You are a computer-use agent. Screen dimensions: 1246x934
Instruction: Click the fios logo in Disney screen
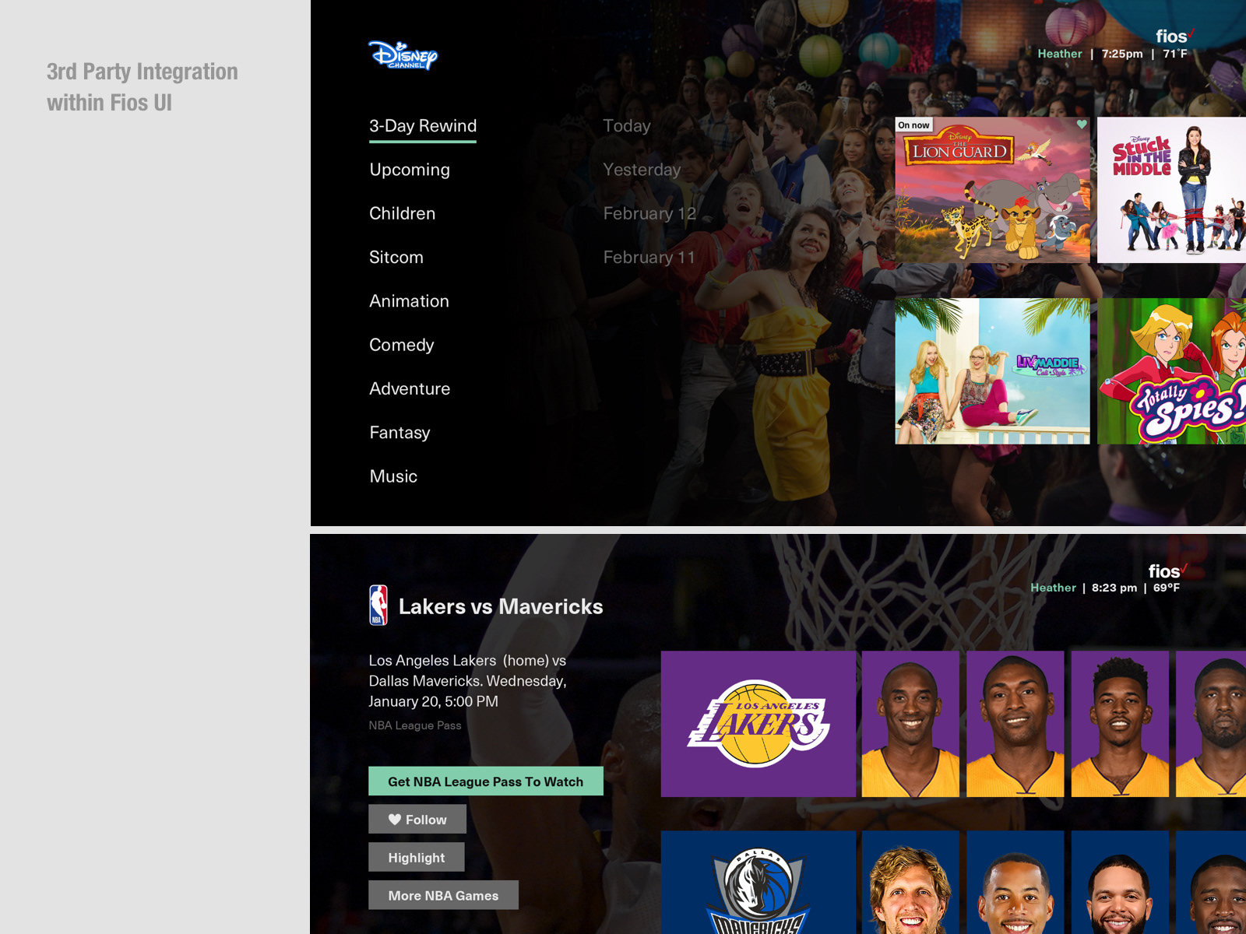pyautogui.click(x=1174, y=36)
